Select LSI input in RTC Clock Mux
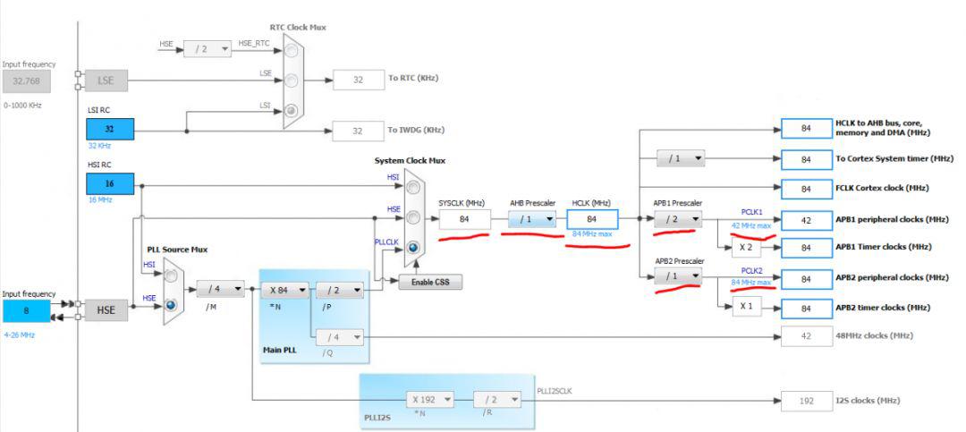This screenshot has height=432, width=966. [292, 111]
